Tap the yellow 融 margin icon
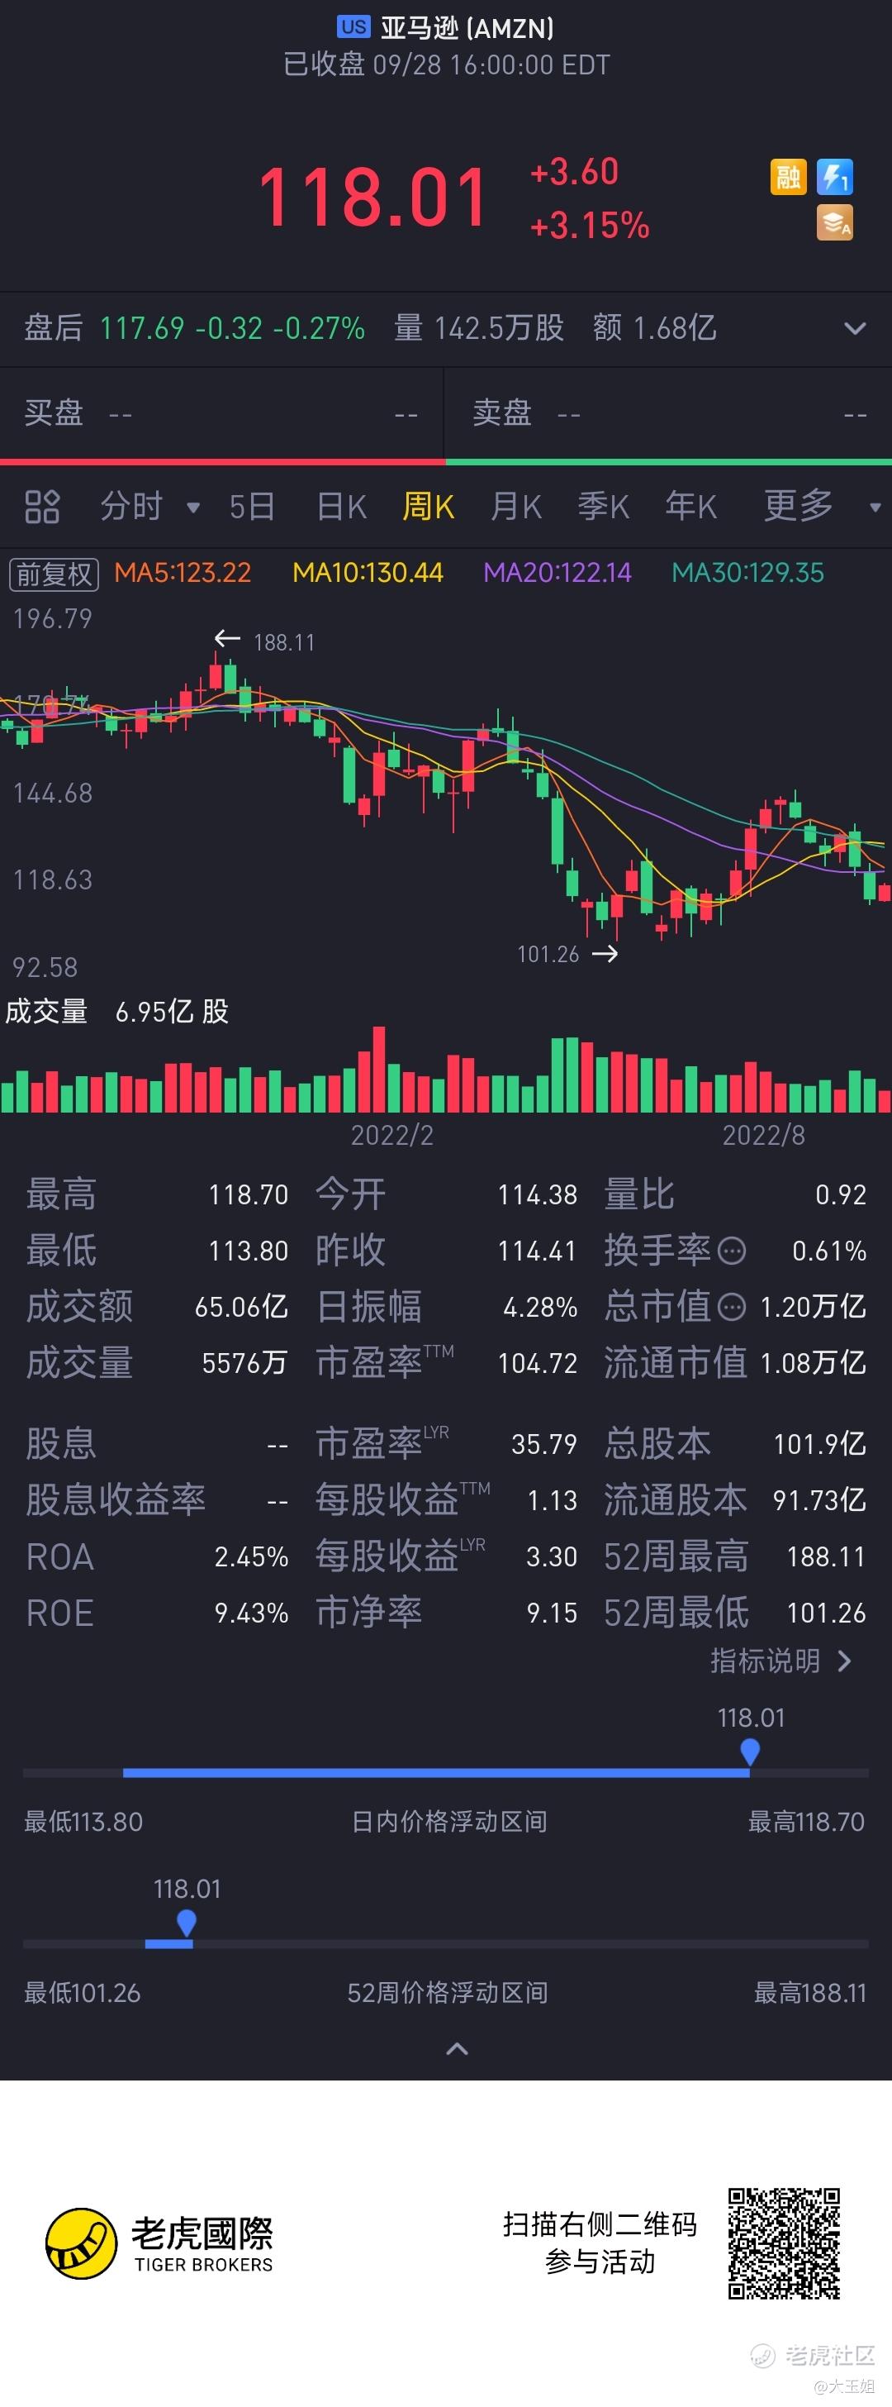The height and width of the screenshot is (2407, 892). point(787,177)
